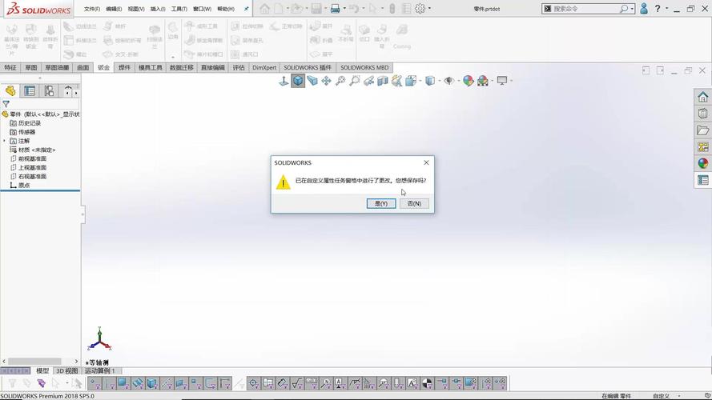Click the pan arrows icon
This screenshot has width=712, height=400.
[326, 81]
